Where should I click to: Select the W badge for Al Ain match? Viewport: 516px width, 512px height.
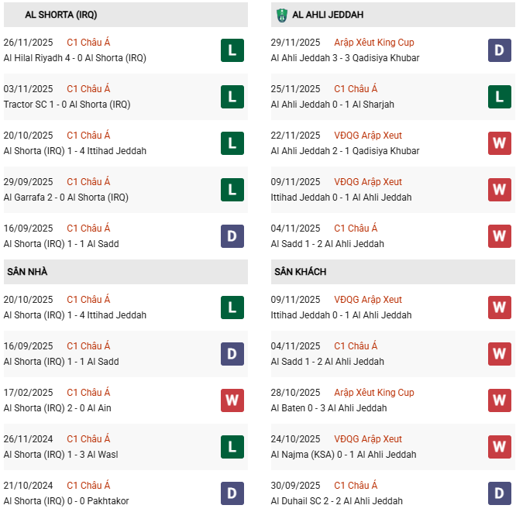pyautogui.click(x=232, y=400)
